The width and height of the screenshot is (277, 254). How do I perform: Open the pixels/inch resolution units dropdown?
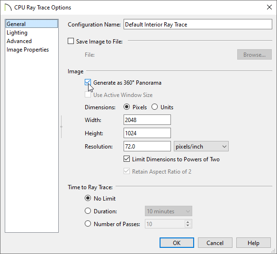click(201, 146)
